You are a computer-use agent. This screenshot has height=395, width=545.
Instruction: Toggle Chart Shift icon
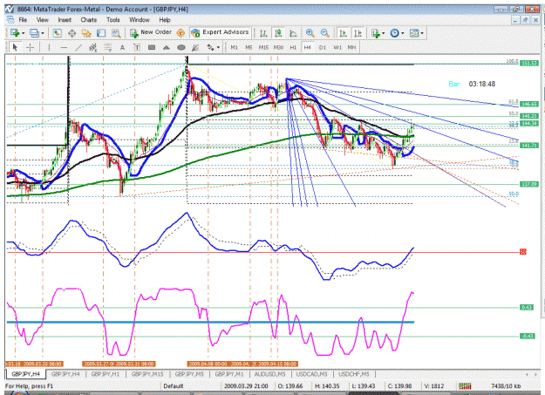pyautogui.click(x=358, y=33)
